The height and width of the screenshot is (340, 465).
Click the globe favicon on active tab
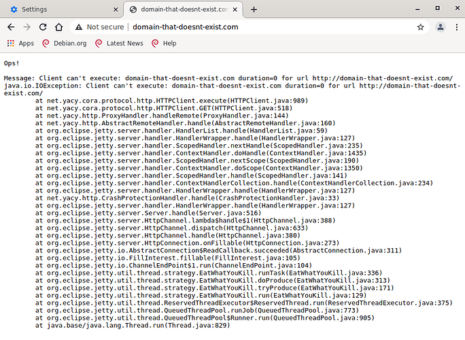point(133,10)
